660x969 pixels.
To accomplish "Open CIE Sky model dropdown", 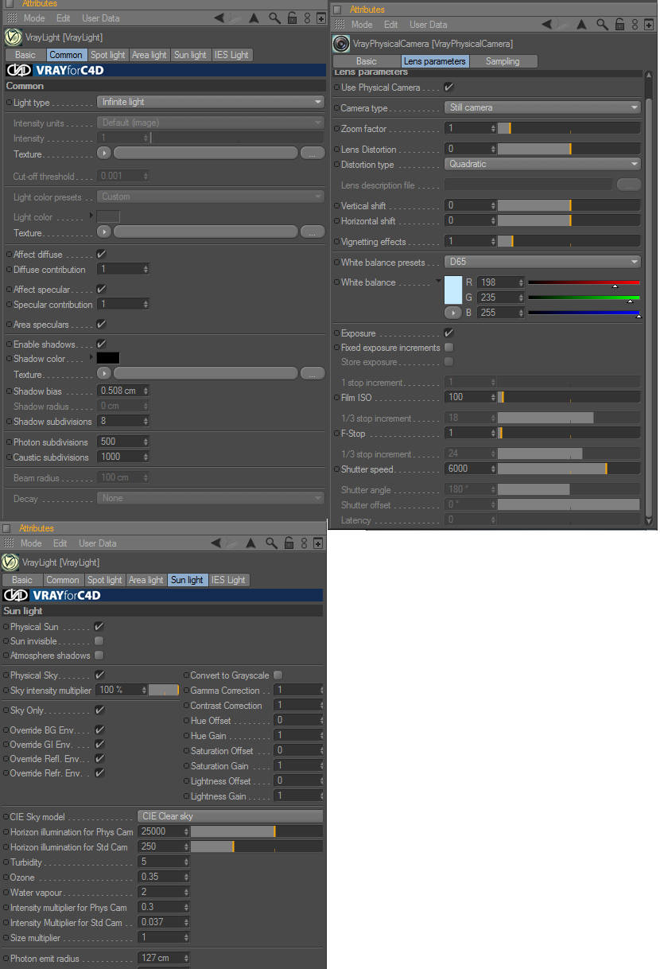I will point(230,816).
